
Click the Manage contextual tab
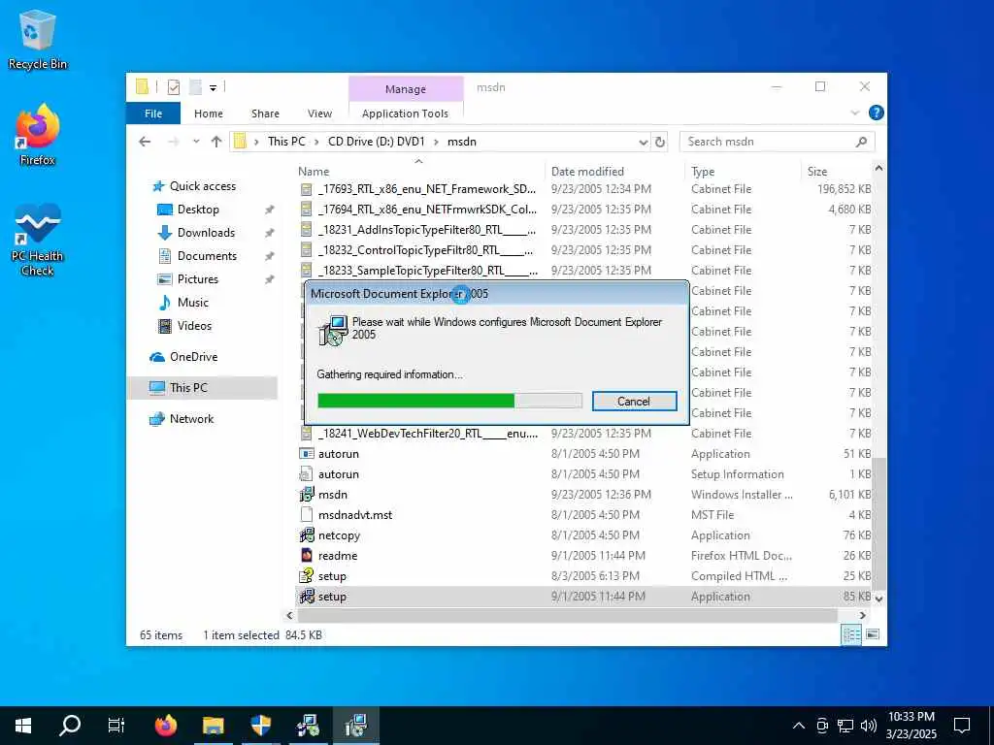406,89
